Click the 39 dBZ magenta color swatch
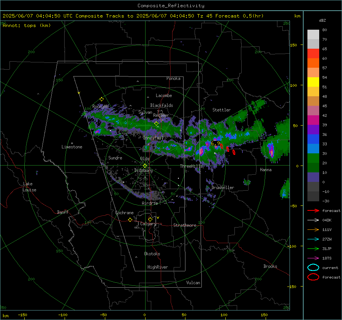 coord(313,120)
